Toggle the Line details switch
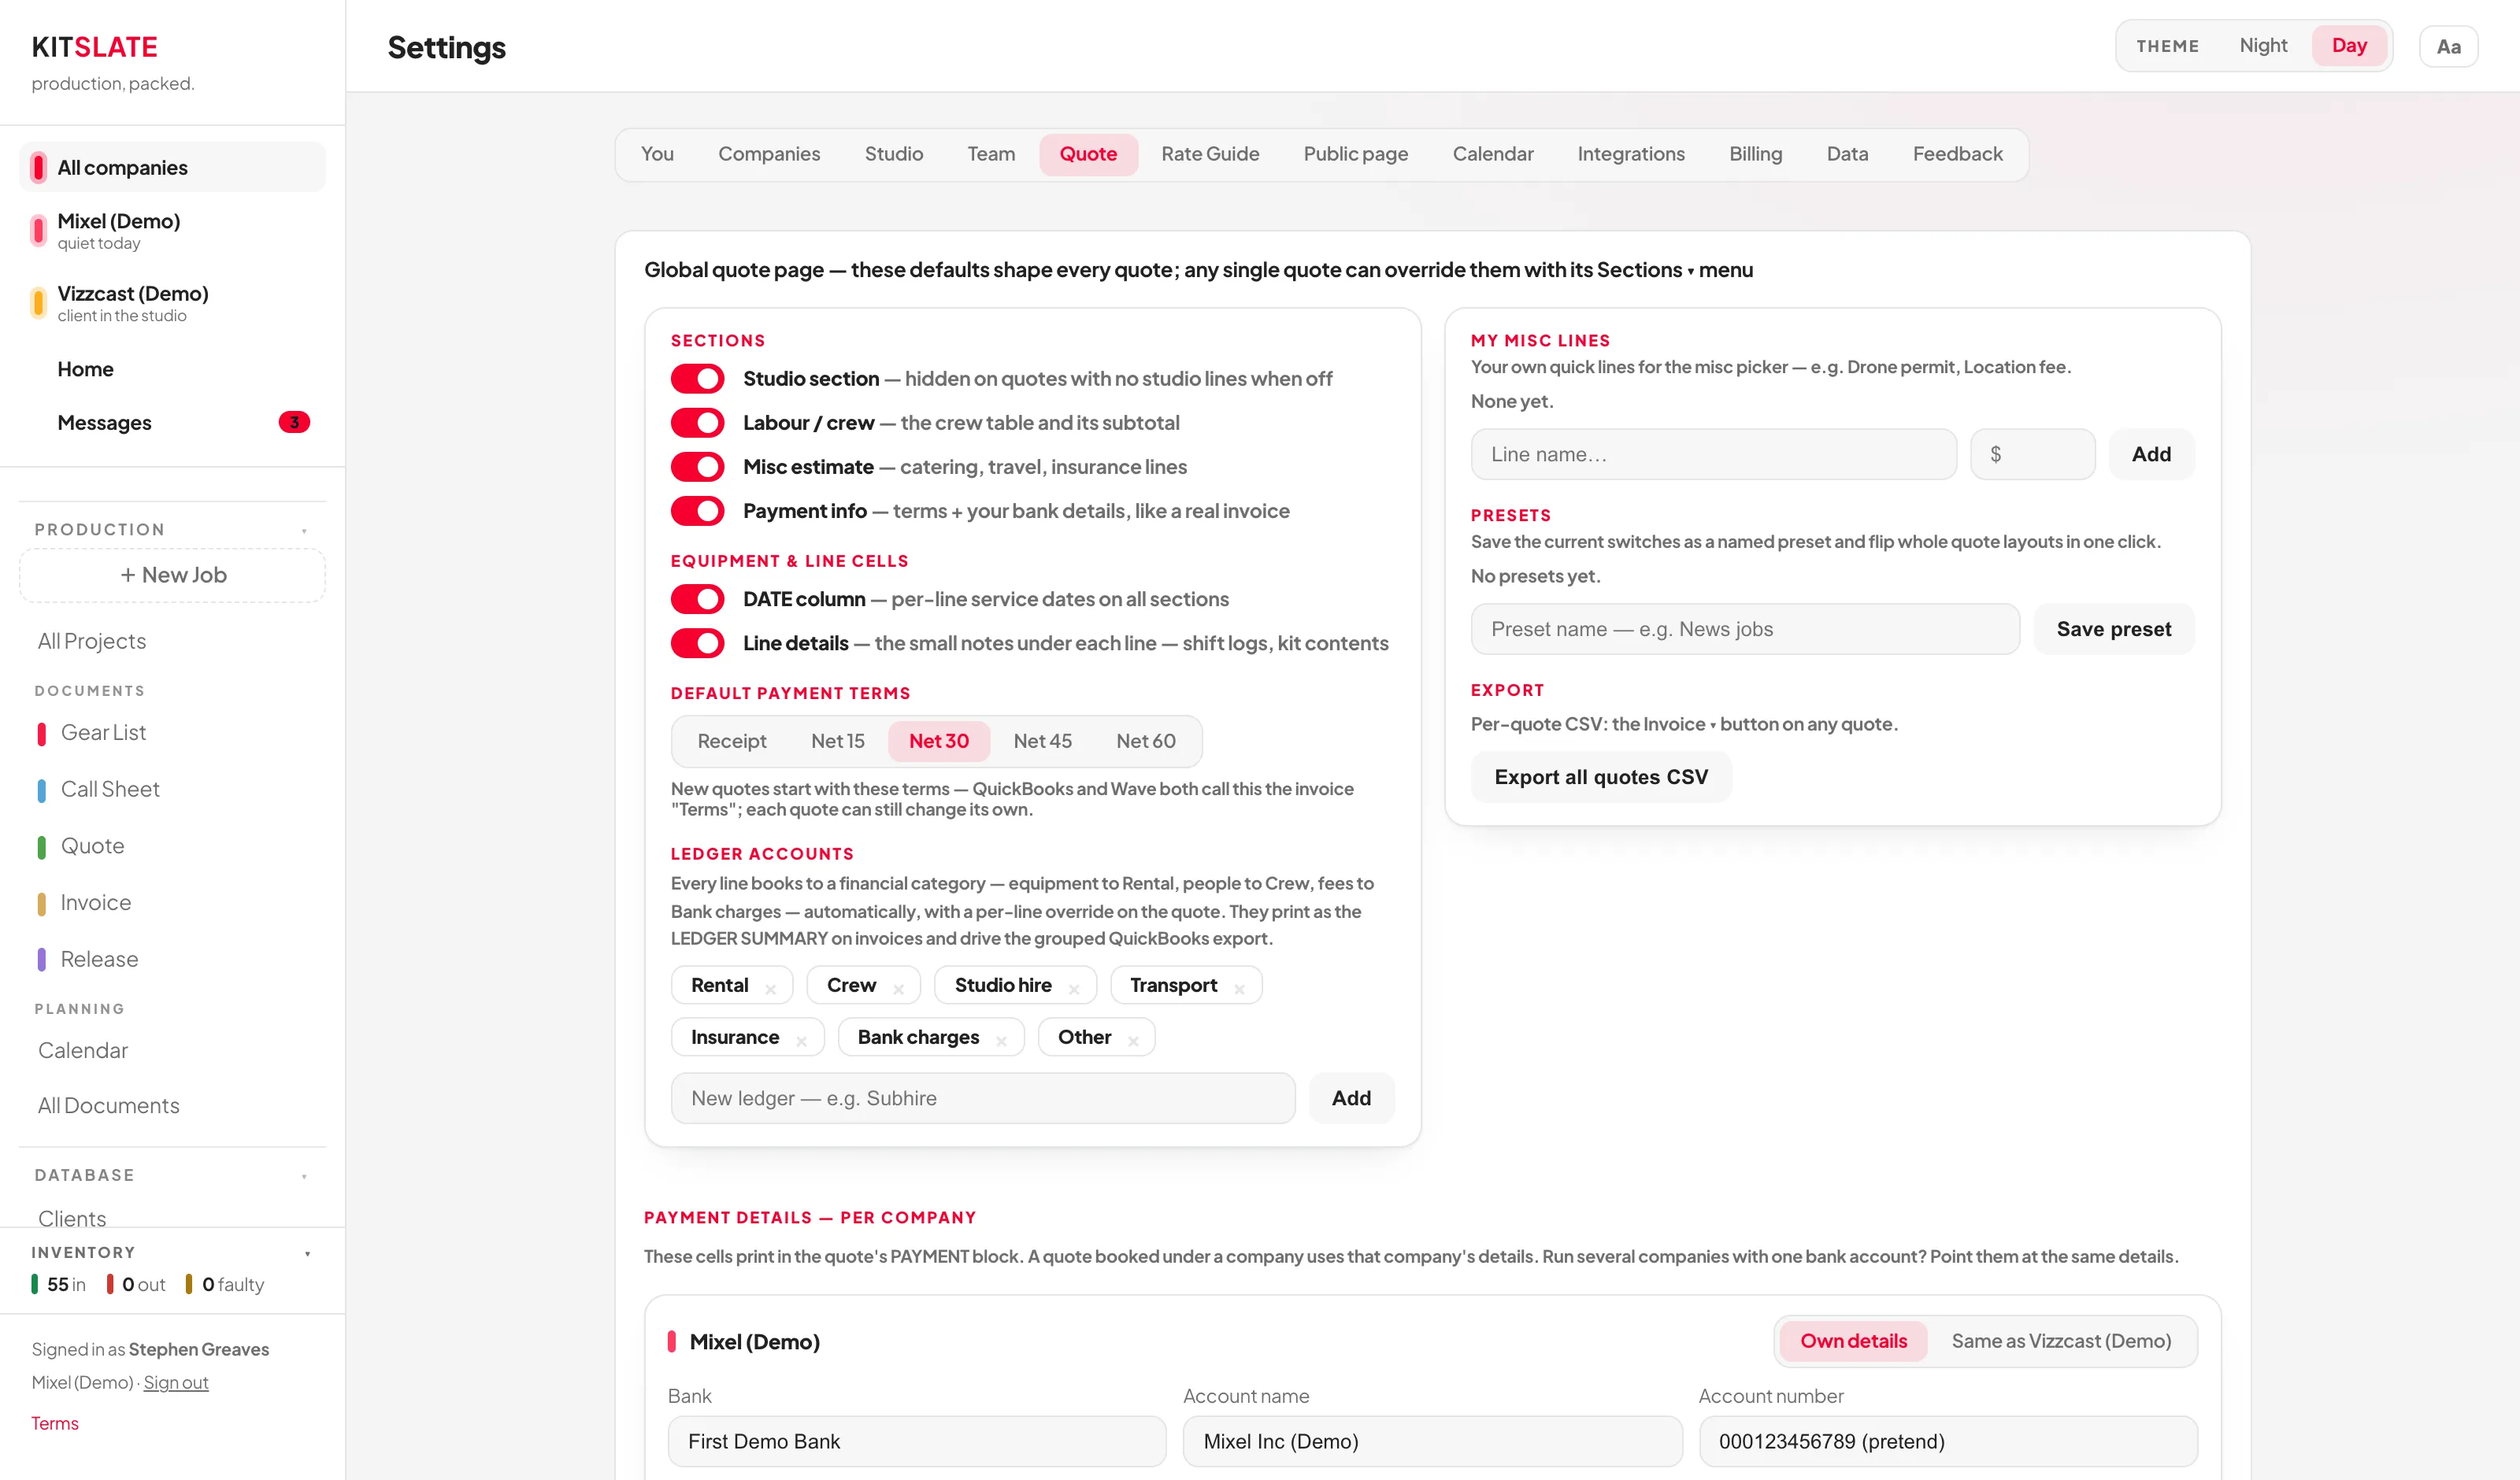This screenshot has height=1480, width=2520. 697,643
